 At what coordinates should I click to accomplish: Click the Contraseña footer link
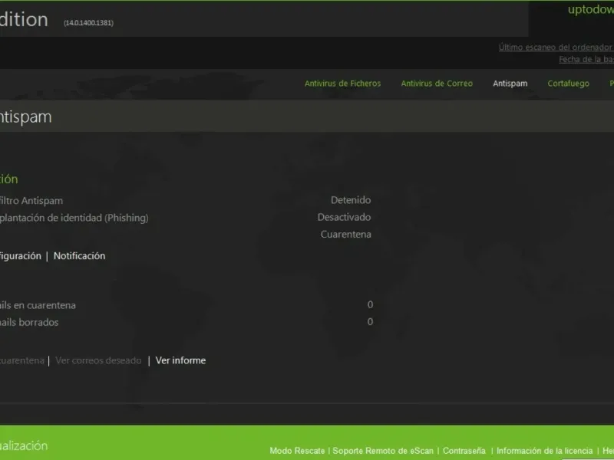click(x=464, y=451)
